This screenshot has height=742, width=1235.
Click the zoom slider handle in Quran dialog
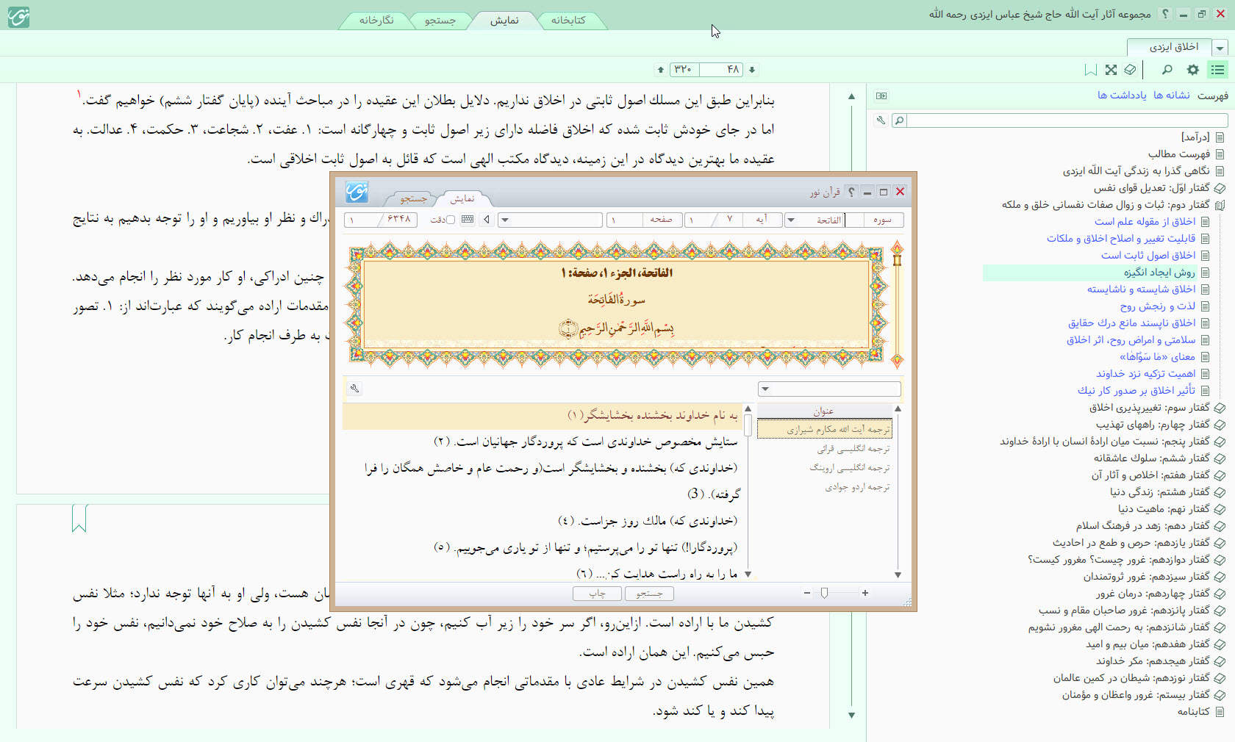click(x=824, y=593)
